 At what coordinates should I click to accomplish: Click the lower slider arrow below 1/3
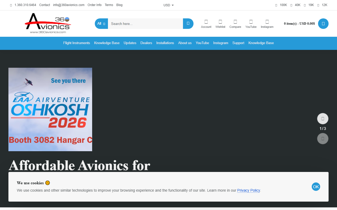(323, 139)
